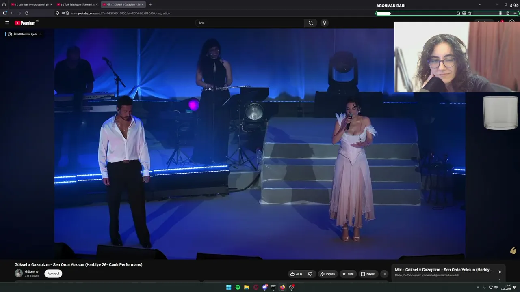Select the 'Göksel x Gazapizm' tab
The height and width of the screenshot is (292, 520).
[123, 4]
